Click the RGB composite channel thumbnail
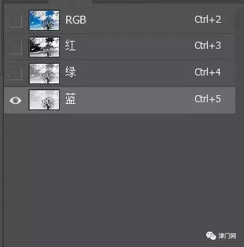 44,20
